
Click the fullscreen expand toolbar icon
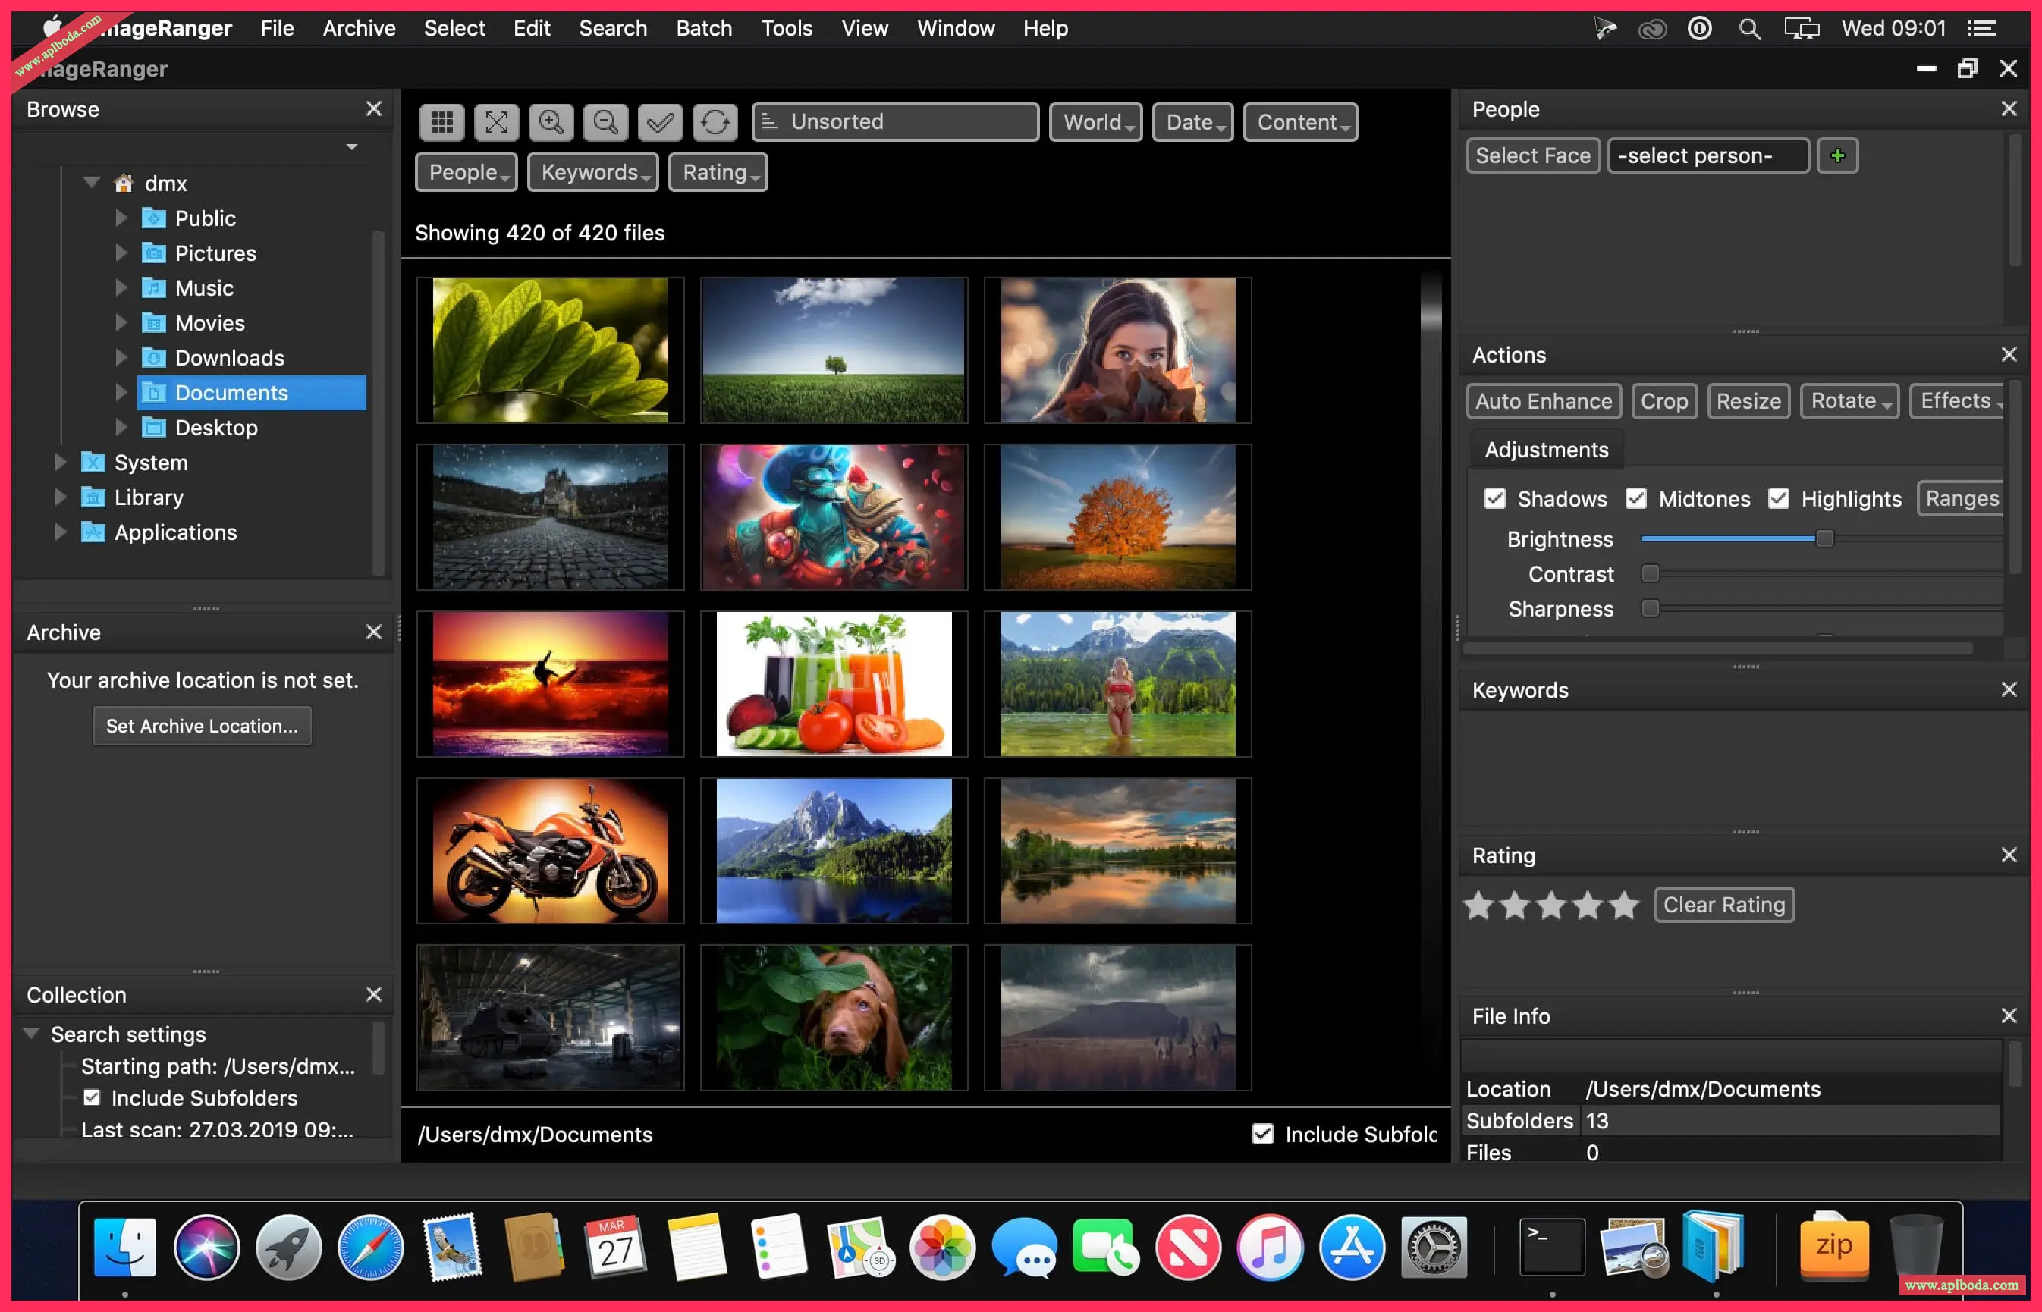pyautogui.click(x=496, y=122)
